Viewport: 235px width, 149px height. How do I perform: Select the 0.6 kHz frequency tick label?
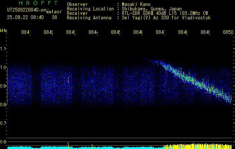click(x=3, y=142)
